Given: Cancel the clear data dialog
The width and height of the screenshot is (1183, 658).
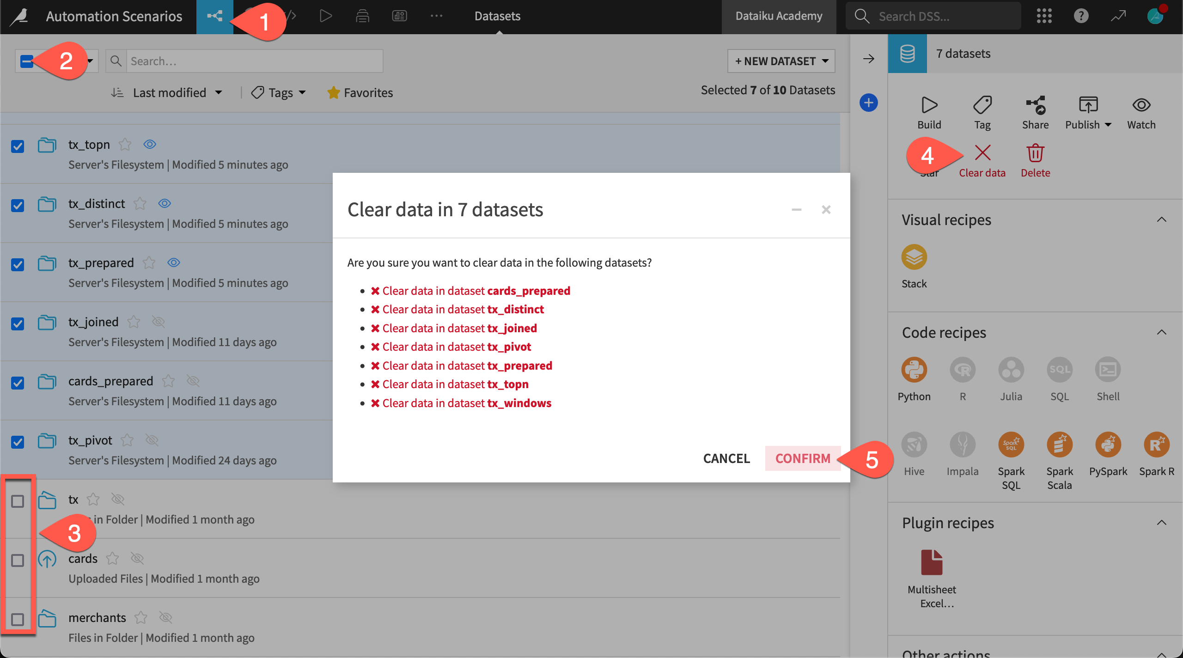Looking at the screenshot, I should 726,458.
